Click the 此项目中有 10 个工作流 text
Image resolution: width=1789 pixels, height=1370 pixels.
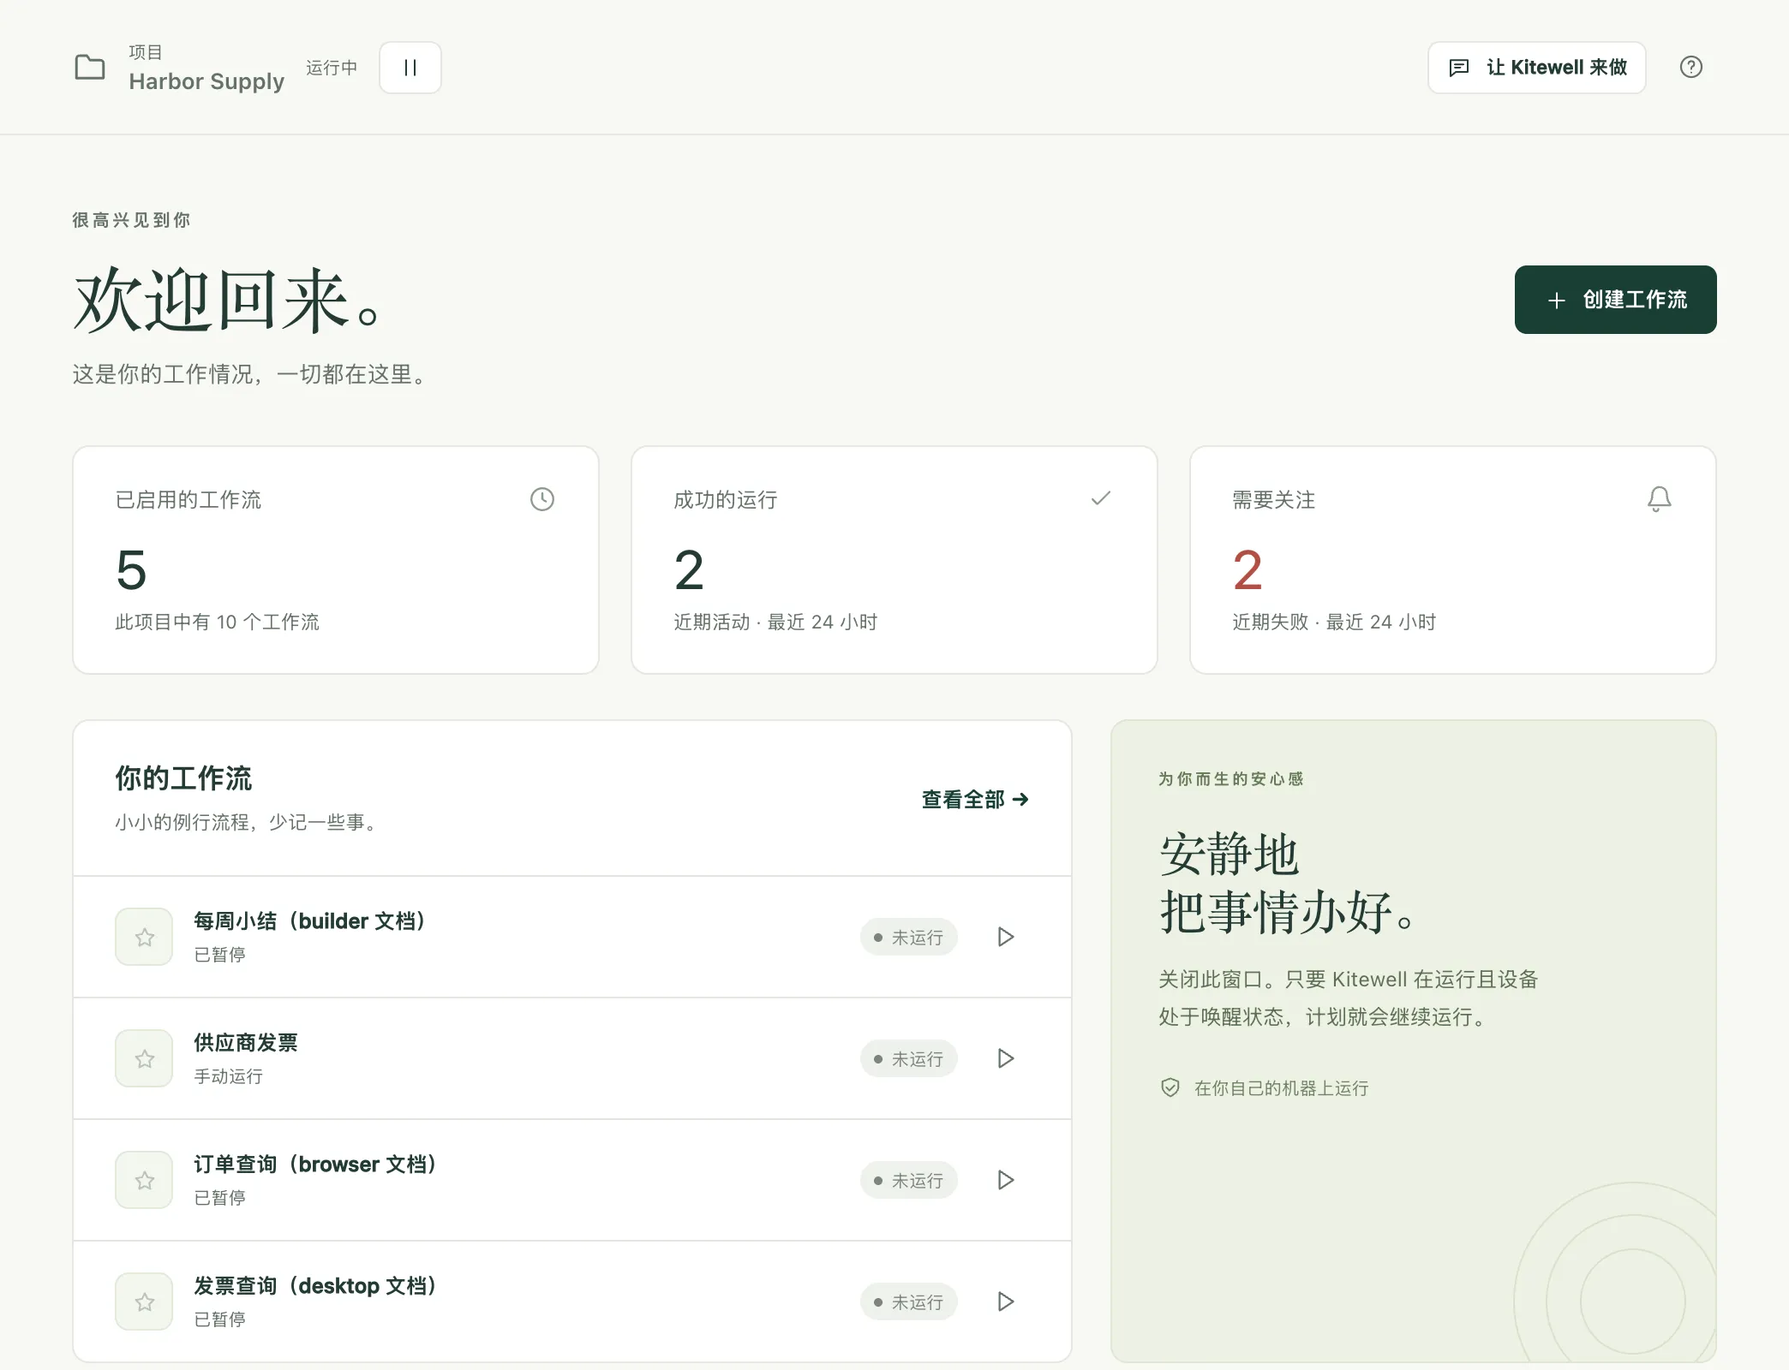(x=218, y=622)
